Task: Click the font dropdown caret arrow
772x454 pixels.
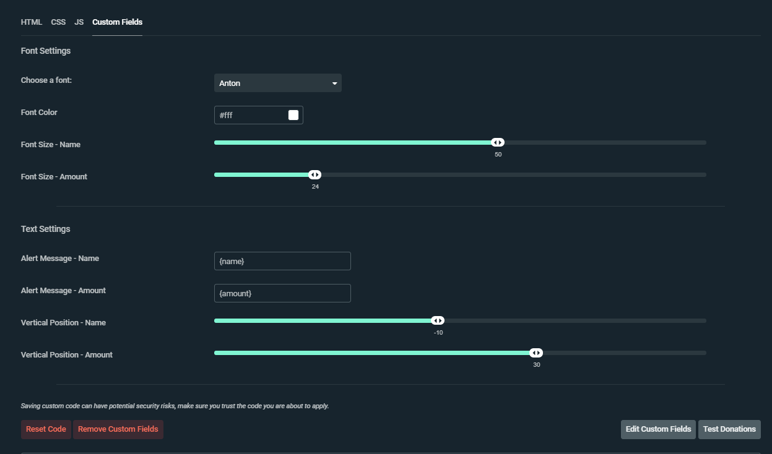Action: 334,84
